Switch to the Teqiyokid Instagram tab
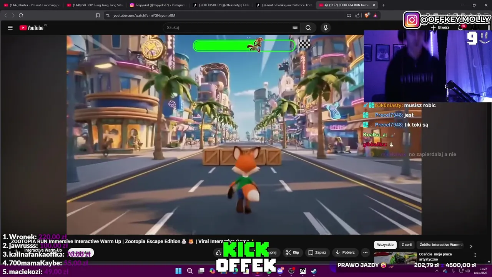 [x=158, y=5]
